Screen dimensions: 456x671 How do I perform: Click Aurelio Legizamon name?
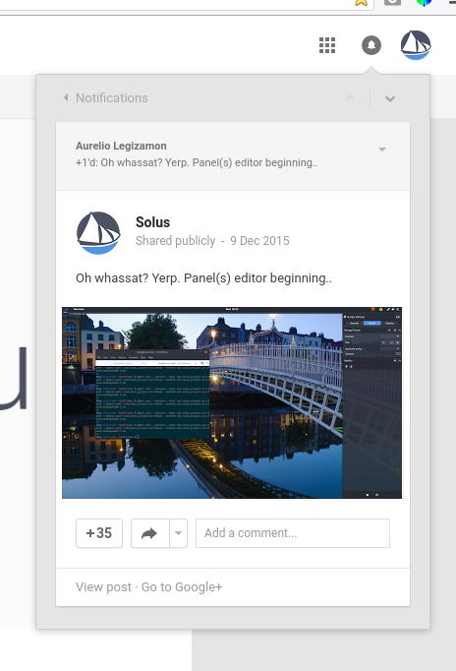click(x=121, y=146)
